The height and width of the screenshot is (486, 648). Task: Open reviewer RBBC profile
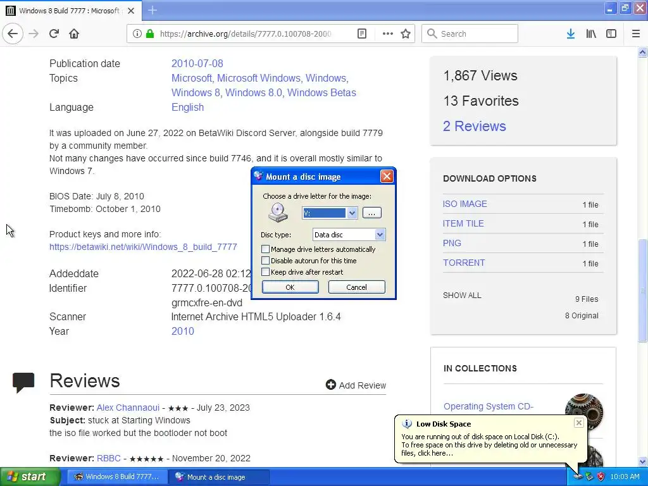[x=109, y=458]
